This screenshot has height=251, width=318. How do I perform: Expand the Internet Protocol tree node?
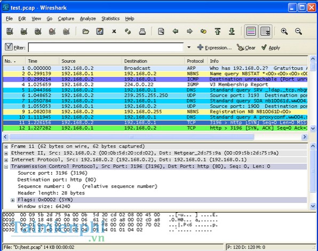click(6, 160)
